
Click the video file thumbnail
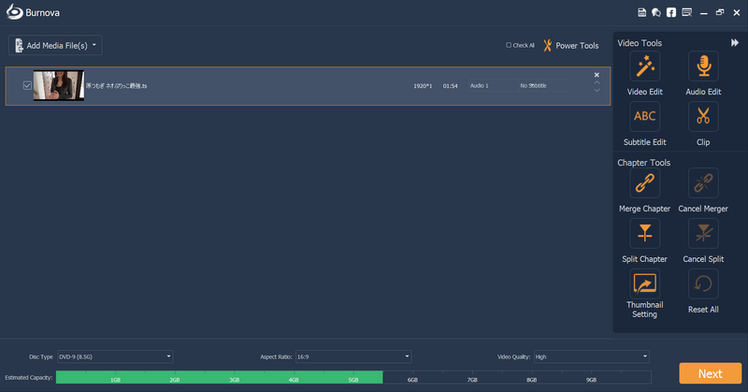click(58, 85)
